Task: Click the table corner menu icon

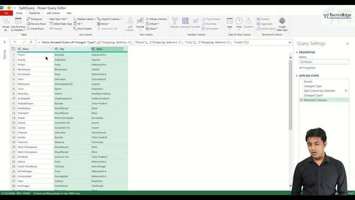Action: coord(13,49)
